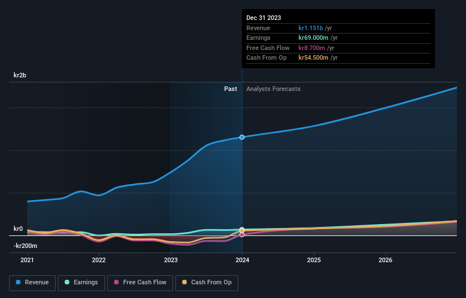The height and width of the screenshot is (298, 466).
Task: Click the Past section label
Action: tap(230, 89)
